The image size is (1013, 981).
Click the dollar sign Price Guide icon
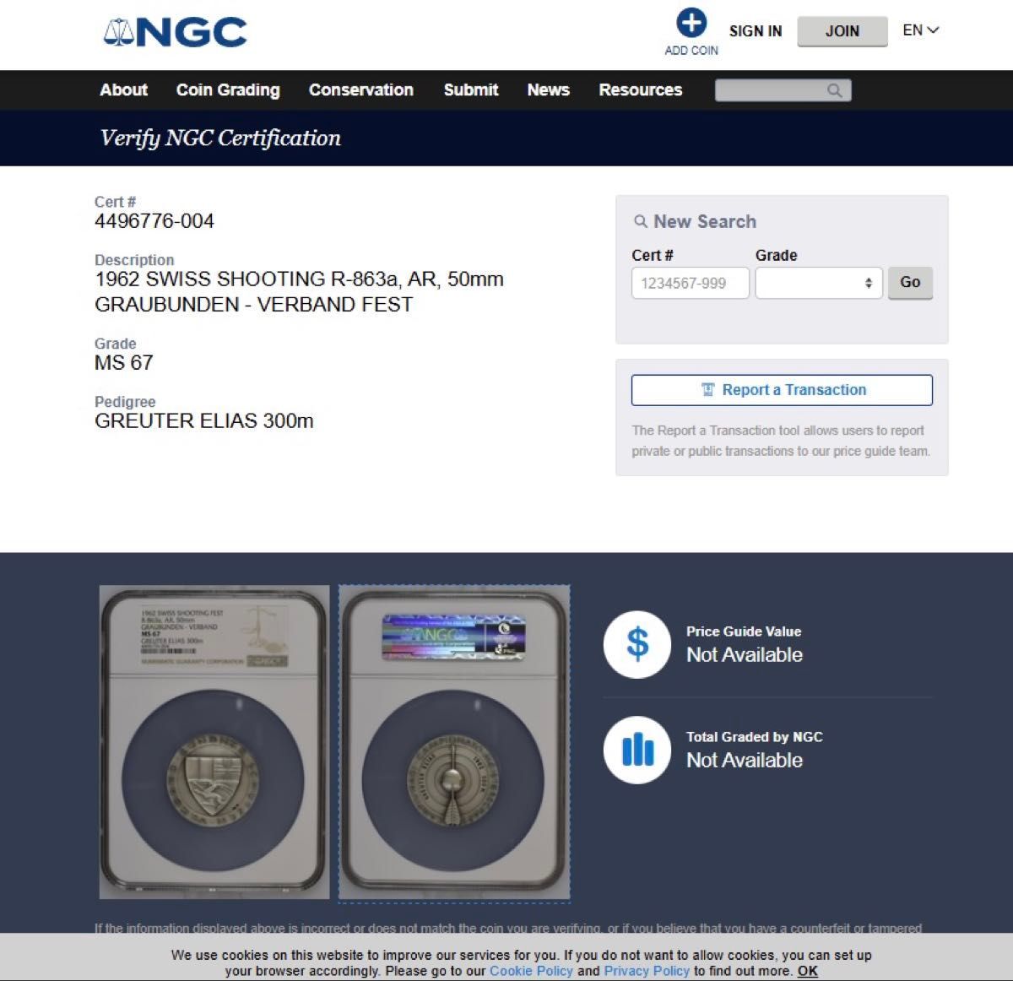click(x=637, y=644)
